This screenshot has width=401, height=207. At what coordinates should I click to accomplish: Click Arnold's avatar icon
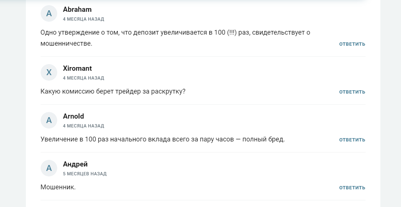click(49, 120)
